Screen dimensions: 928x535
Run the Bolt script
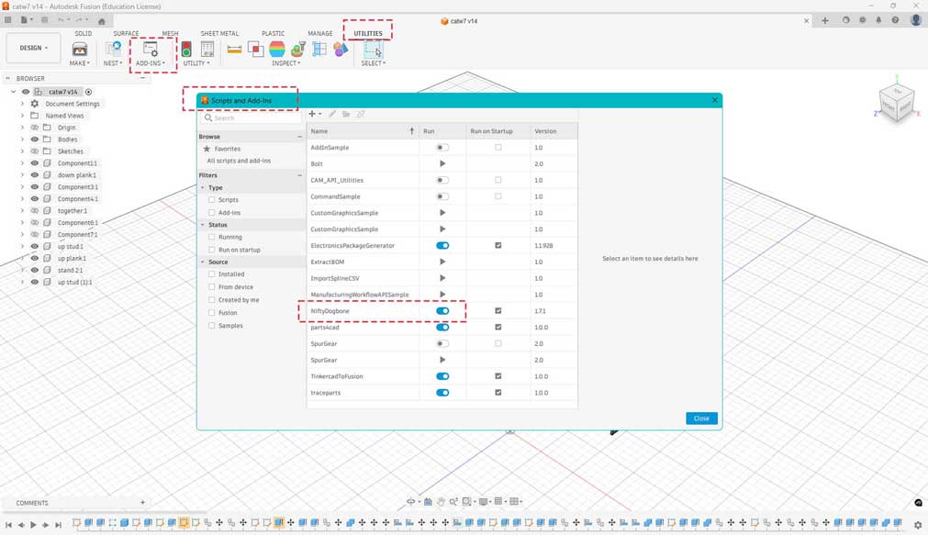click(x=442, y=164)
